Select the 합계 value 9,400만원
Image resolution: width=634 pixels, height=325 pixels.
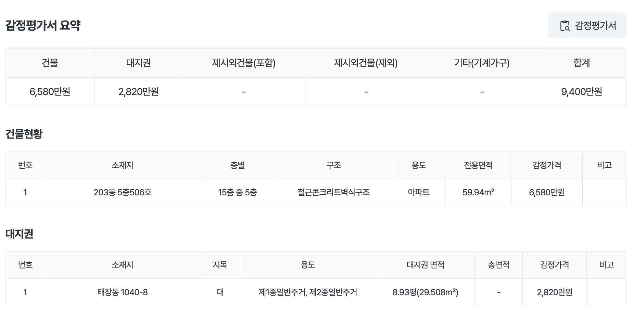(x=581, y=92)
